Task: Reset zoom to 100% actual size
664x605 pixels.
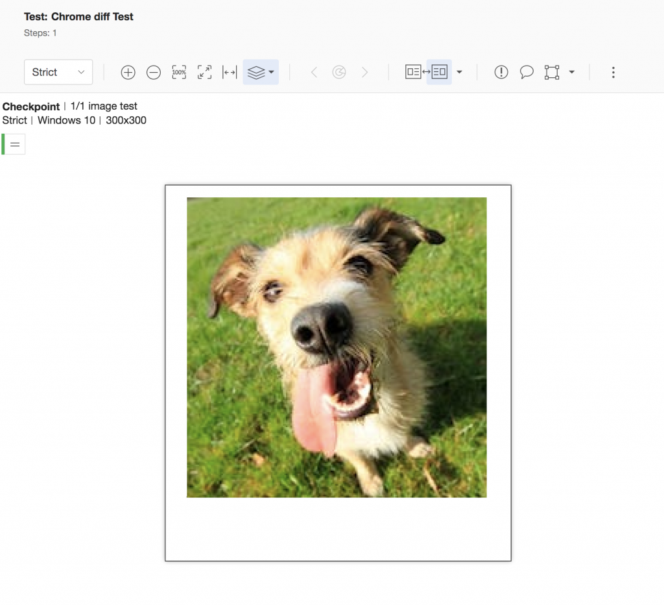Action: pyautogui.click(x=179, y=72)
